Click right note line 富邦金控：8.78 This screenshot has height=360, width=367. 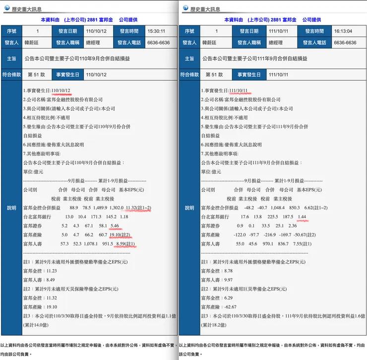(x=217, y=271)
